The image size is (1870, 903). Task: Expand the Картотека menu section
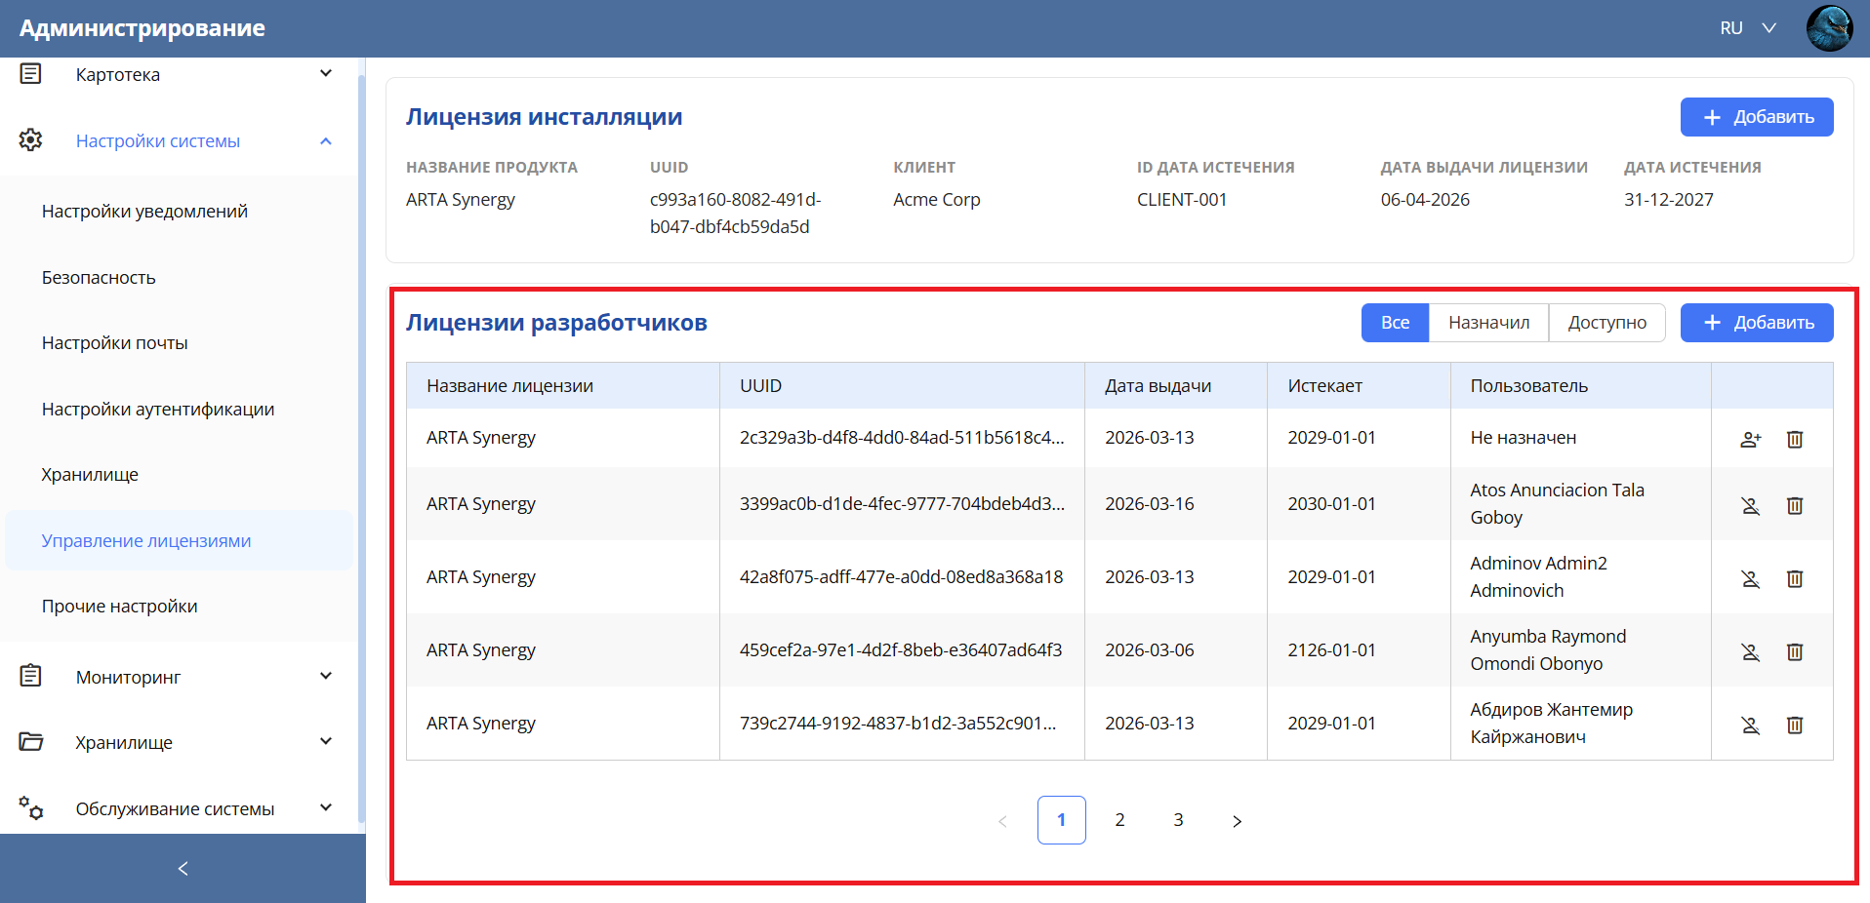[x=325, y=74]
